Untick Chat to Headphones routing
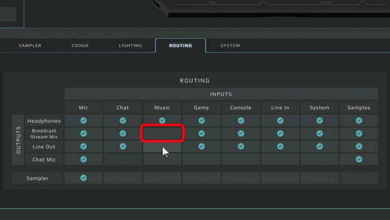The width and height of the screenshot is (390, 220). pyautogui.click(x=123, y=121)
